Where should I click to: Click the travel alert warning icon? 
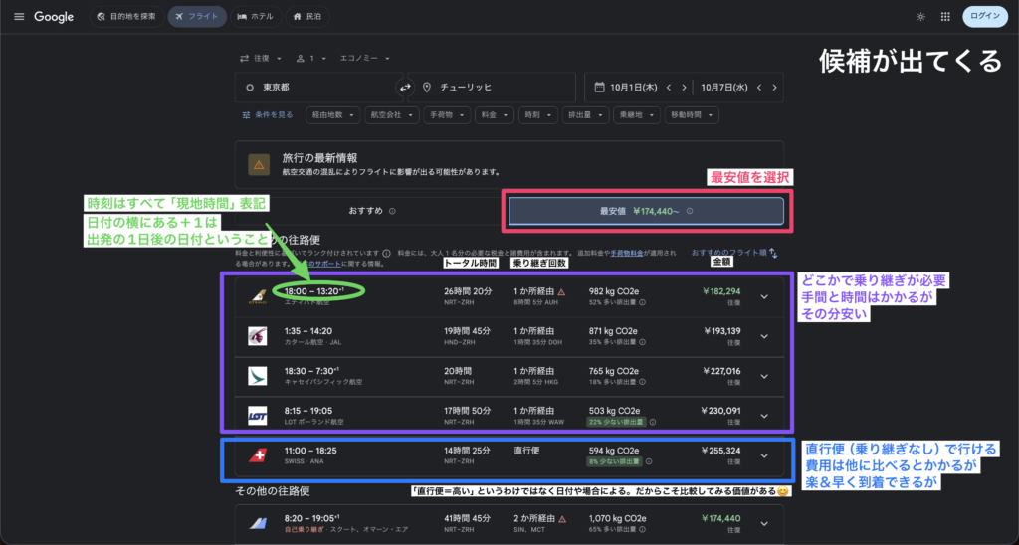(260, 165)
